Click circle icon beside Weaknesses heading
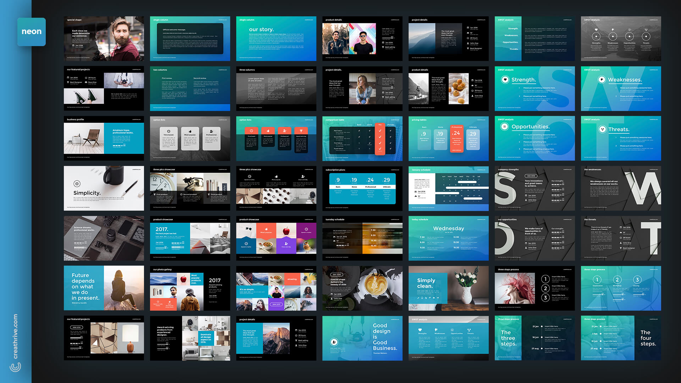 tap(602, 80)
